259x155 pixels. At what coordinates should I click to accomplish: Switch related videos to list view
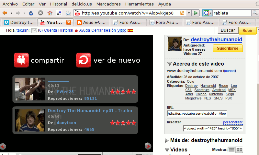231,150
